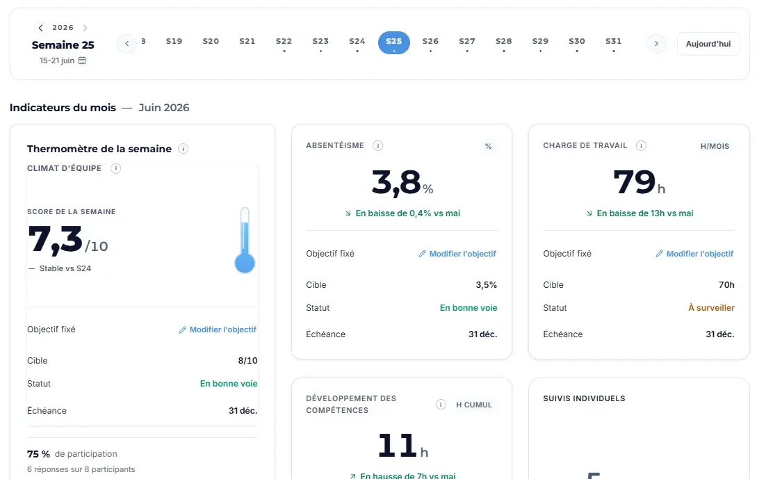Select week S20
Image resolution: width=766 pixels, height=479 pixels.
(211, 43)
